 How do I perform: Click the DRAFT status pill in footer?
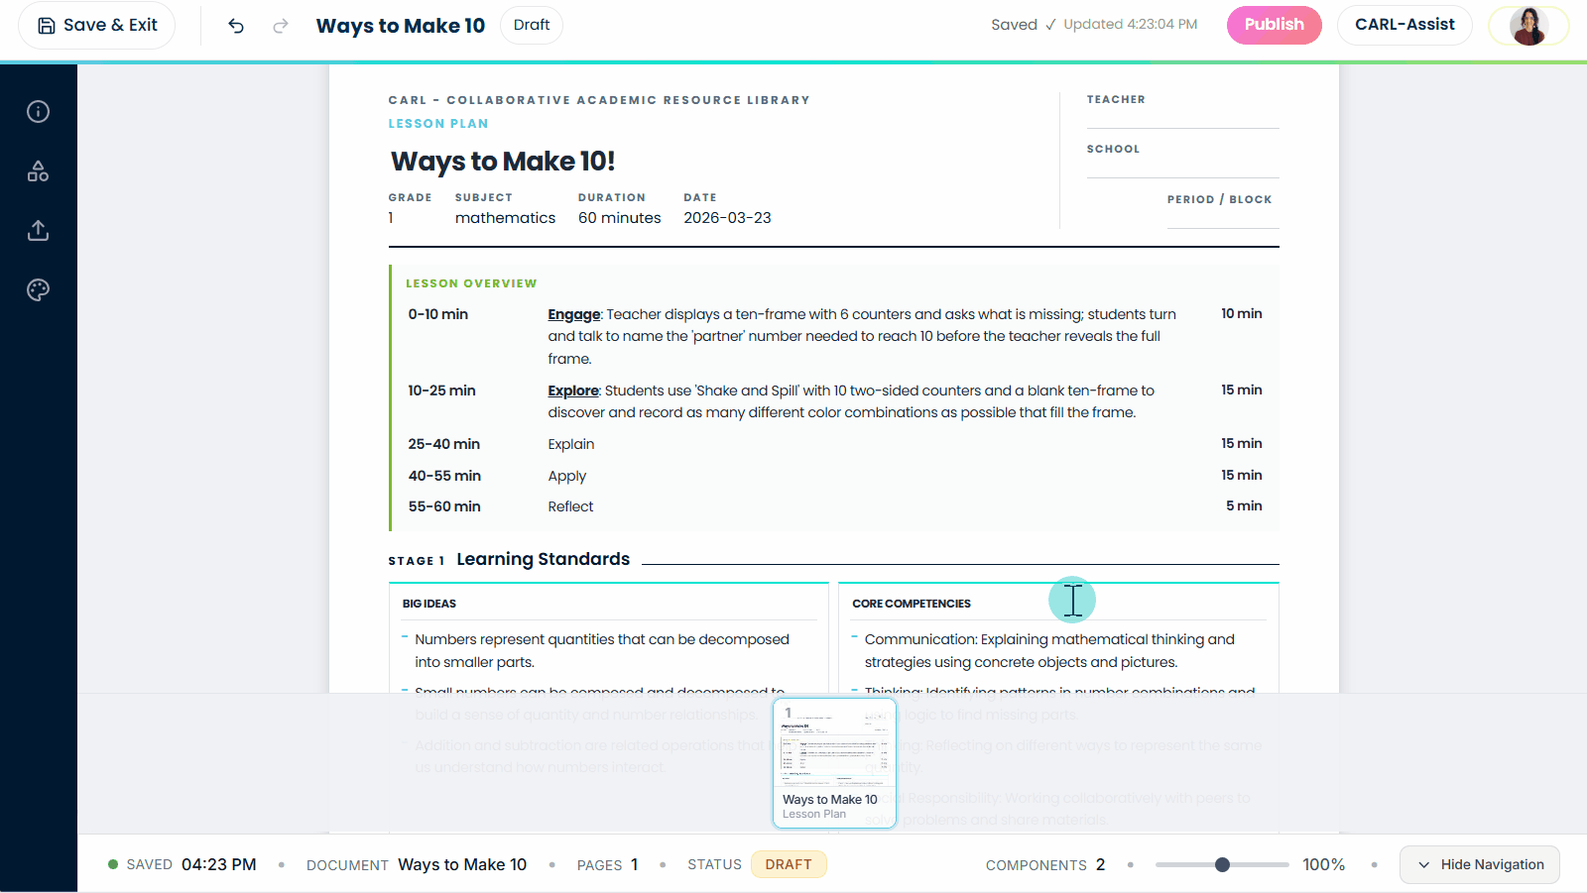pyautogui.click(x=789, y=864)
